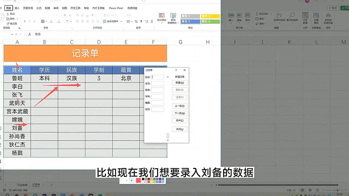
Task: Switch to the 数据 ribbon tab
Action: pyautogui.click(x=47, y=8)
